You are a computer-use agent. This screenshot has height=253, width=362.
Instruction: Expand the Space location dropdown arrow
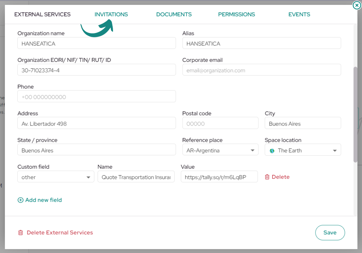[334, 151]
